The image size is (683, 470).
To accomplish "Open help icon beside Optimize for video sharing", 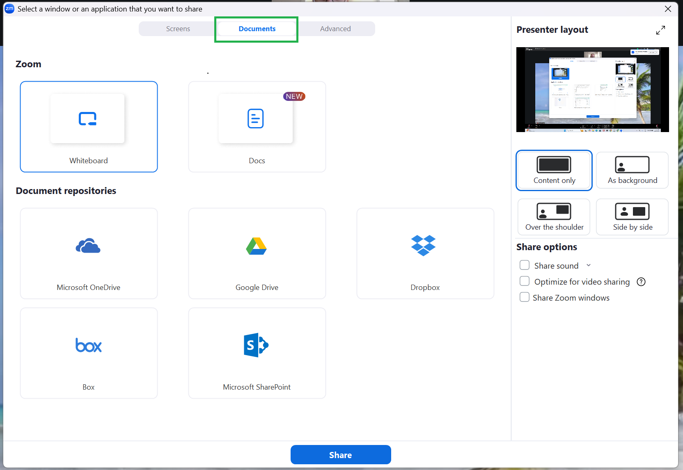I will pyautogui.click(x=641, y=282).
